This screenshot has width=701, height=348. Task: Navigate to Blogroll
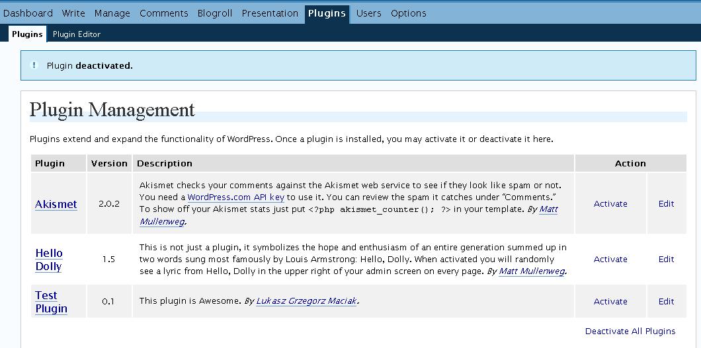(215, 13)
